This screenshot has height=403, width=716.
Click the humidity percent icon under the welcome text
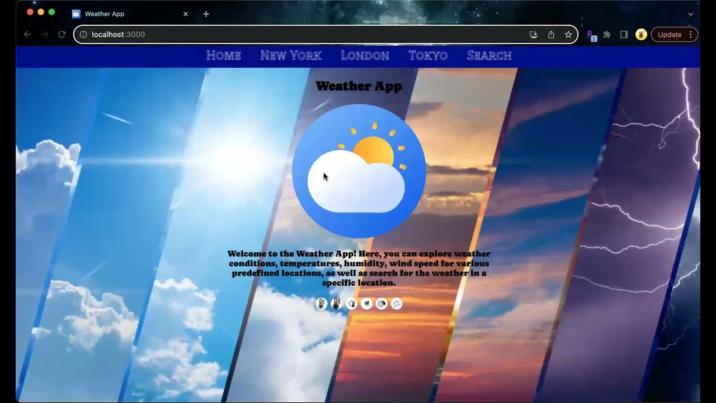pyautogui.click(x=381, y=304)
